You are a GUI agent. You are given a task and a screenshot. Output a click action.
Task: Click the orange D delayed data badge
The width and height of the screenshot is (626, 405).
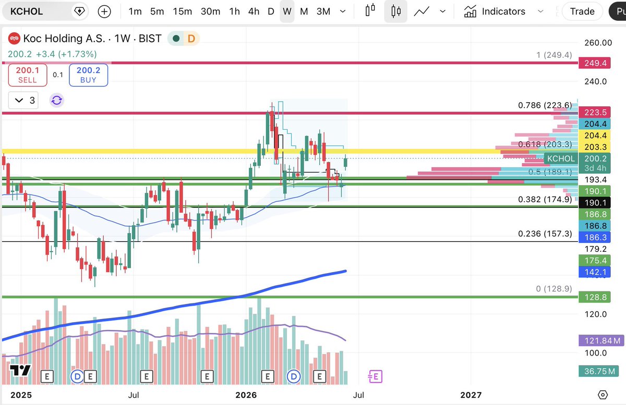coord(191,39)
